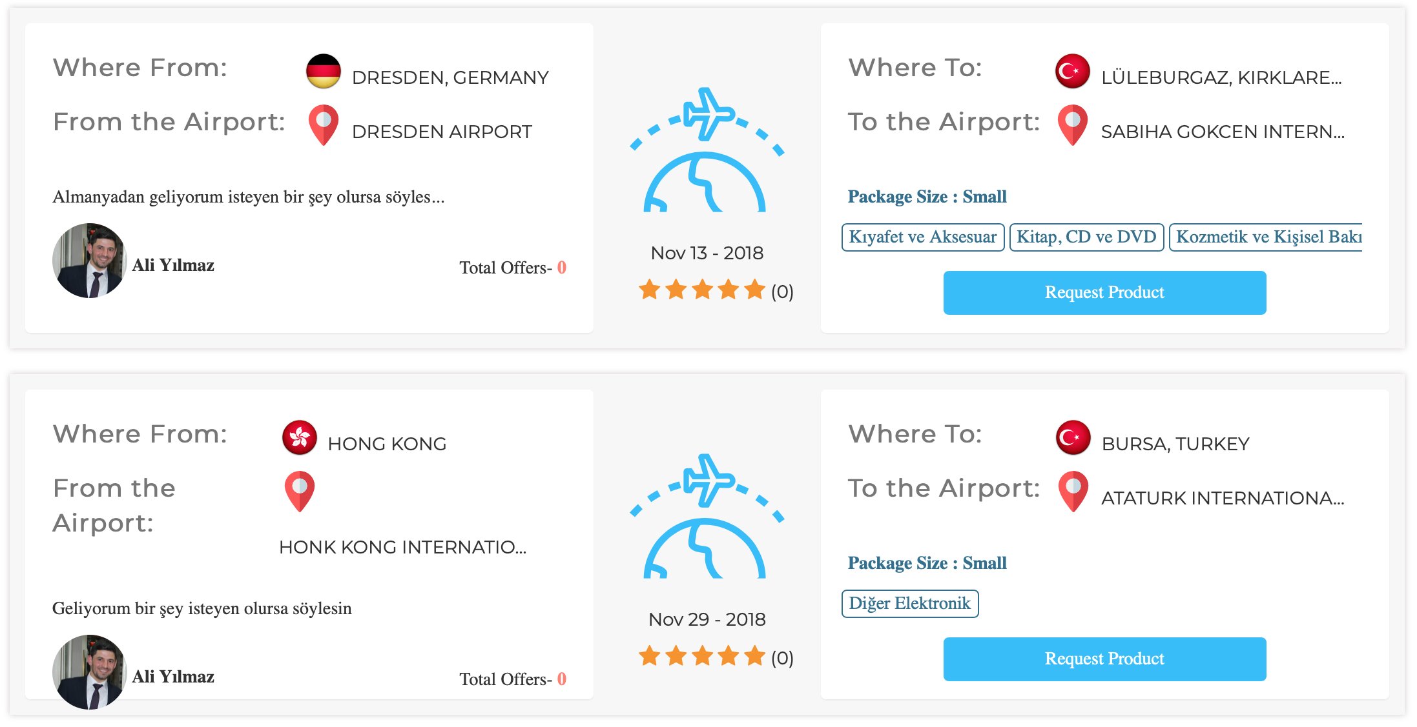Open Ali Yılmaz profile photo on Dresden trip

89,261
